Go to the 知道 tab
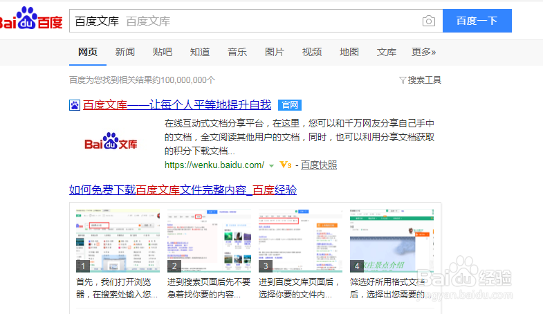Image resolution: width=543 pixels, height=314 pixels. pyautogui.click(x=200, y=53)
